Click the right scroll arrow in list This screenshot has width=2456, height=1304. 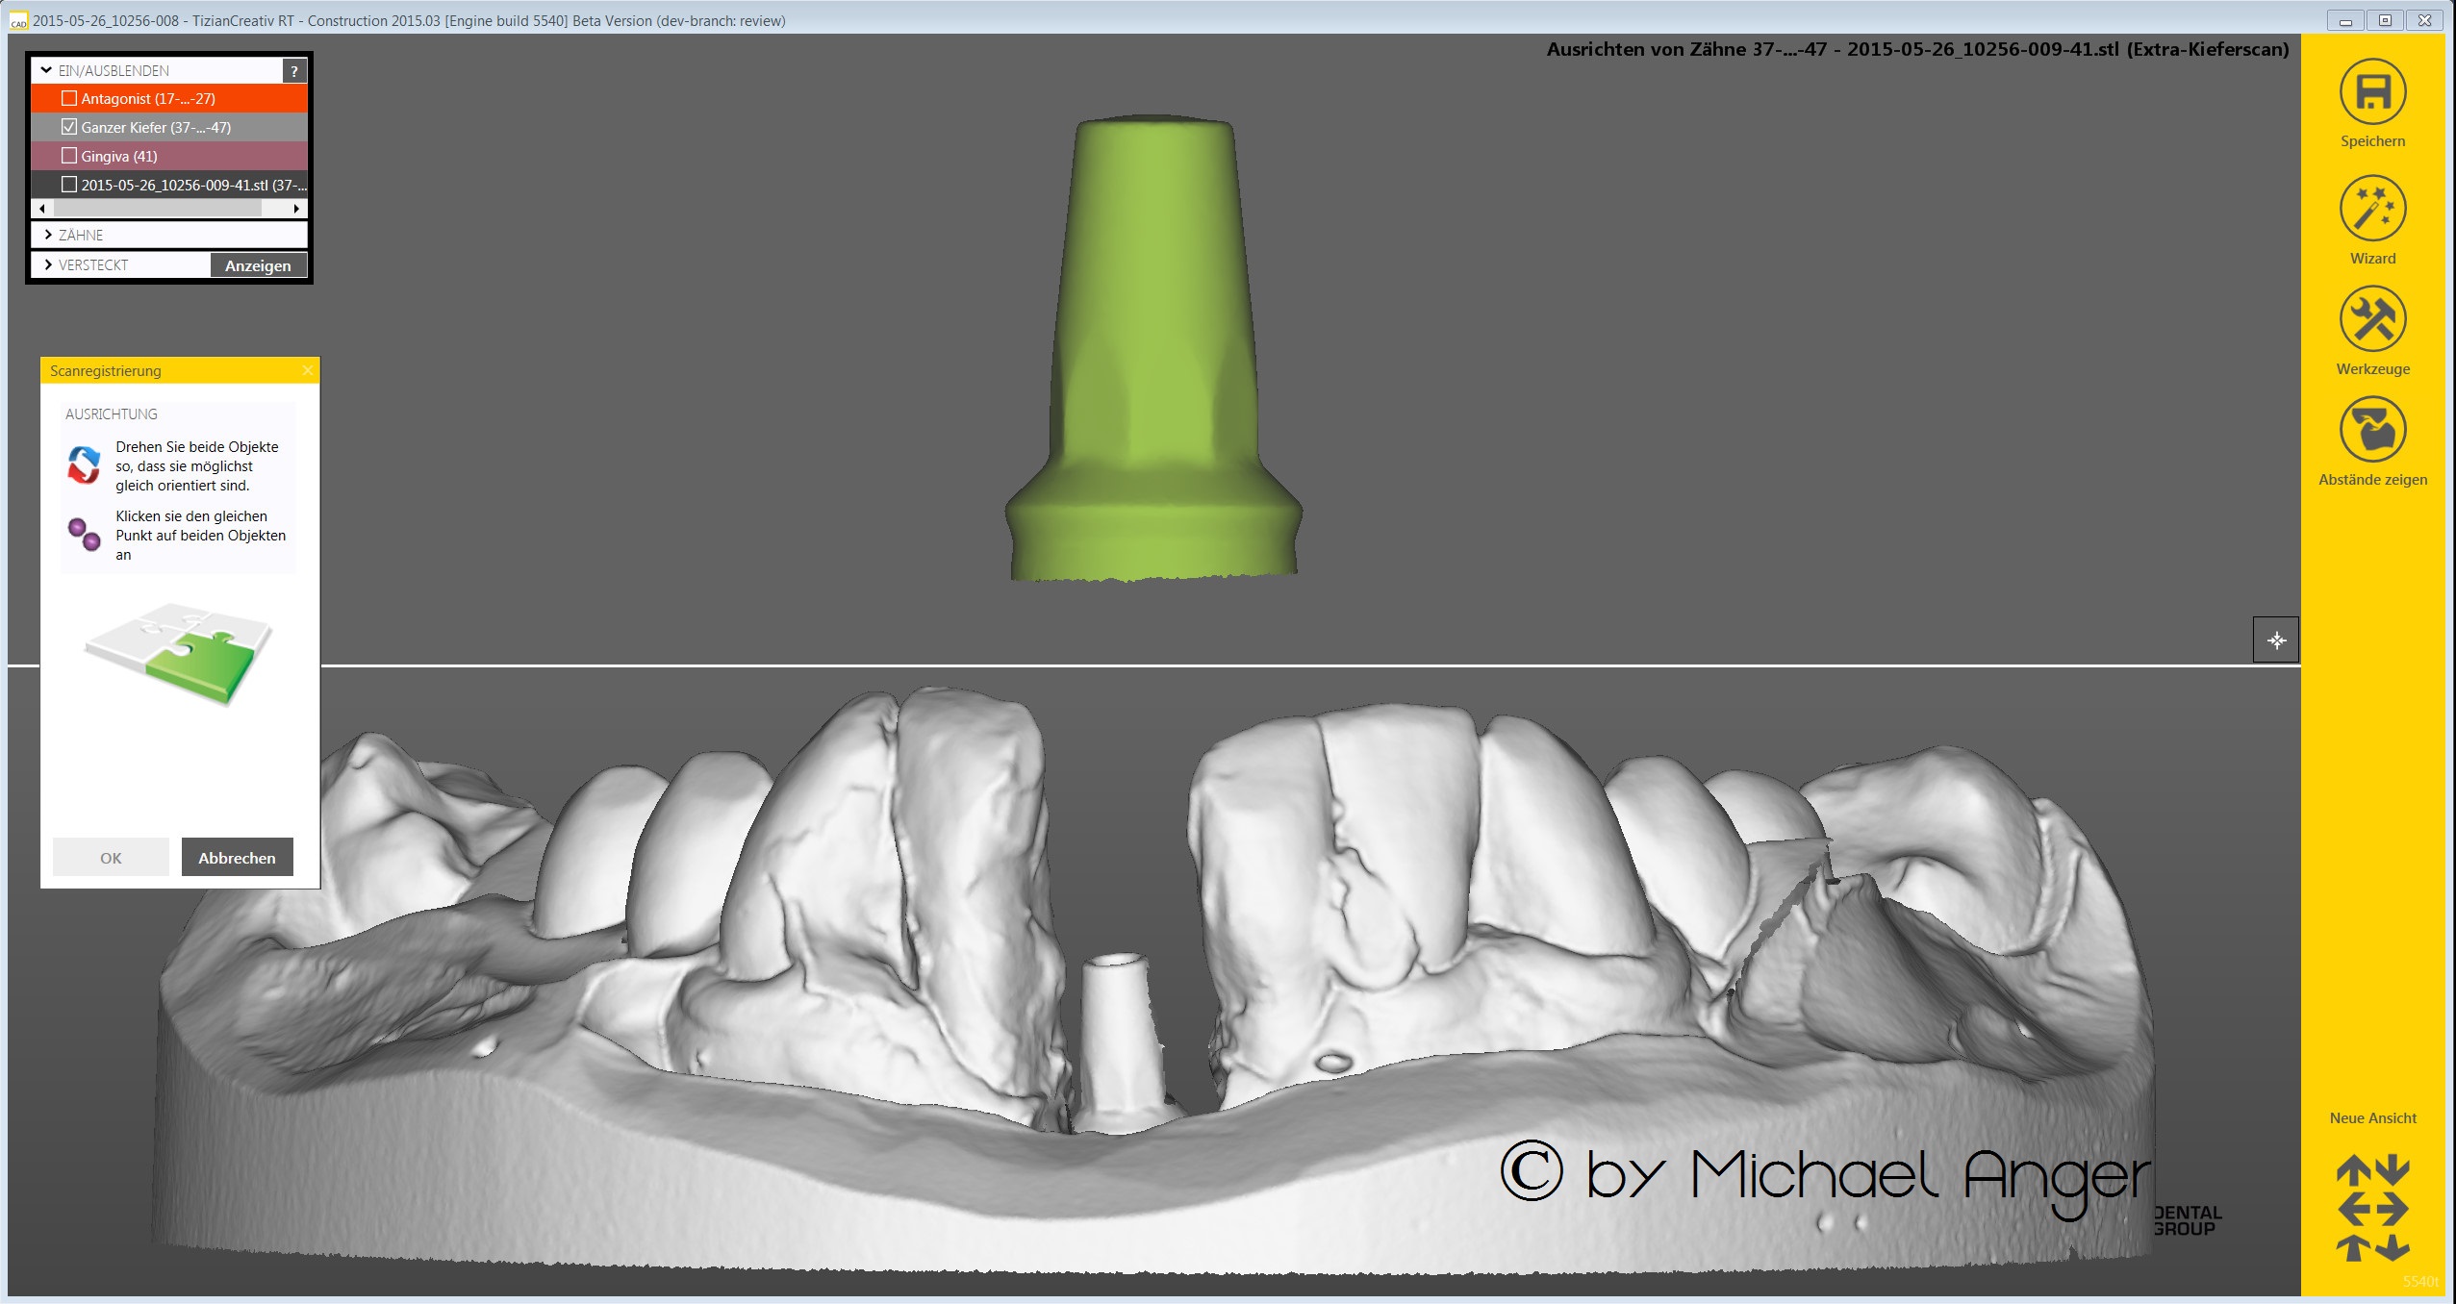point(296,209)
